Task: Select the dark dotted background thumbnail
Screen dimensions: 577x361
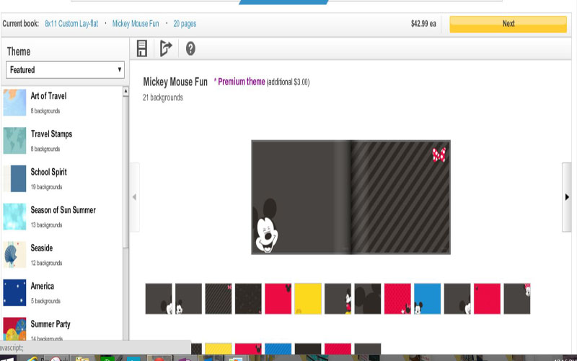Action: (x=248, y=299)
